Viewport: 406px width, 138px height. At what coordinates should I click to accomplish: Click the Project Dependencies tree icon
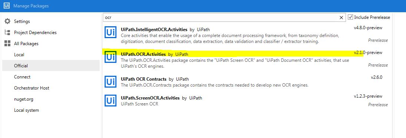click(7, 32)
